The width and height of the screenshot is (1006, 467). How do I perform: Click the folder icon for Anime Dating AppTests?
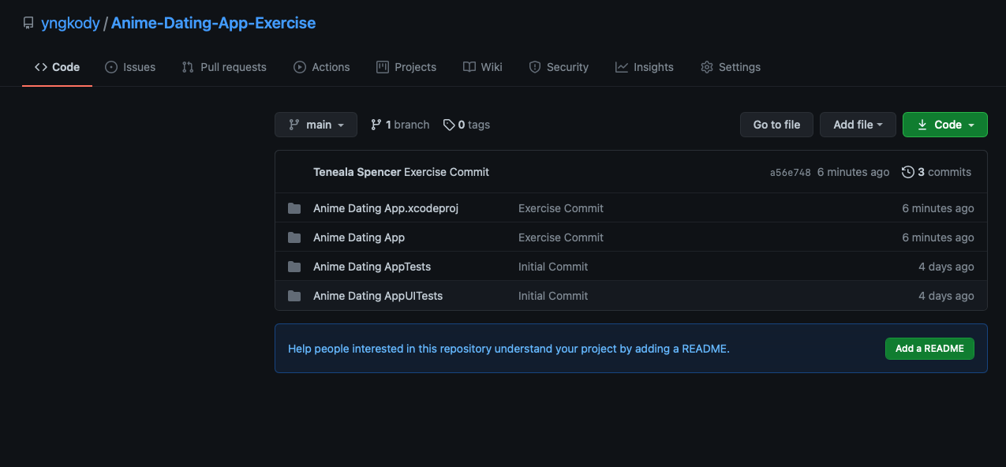294,267
